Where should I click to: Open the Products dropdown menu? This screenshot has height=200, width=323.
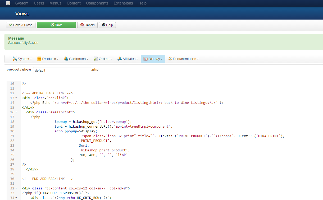[x=48, y=59]
